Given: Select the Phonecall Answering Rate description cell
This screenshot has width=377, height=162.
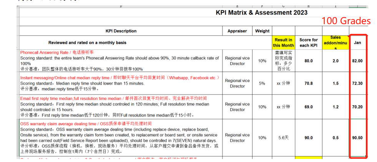Looking at the screenshot, I should [121, 61].
